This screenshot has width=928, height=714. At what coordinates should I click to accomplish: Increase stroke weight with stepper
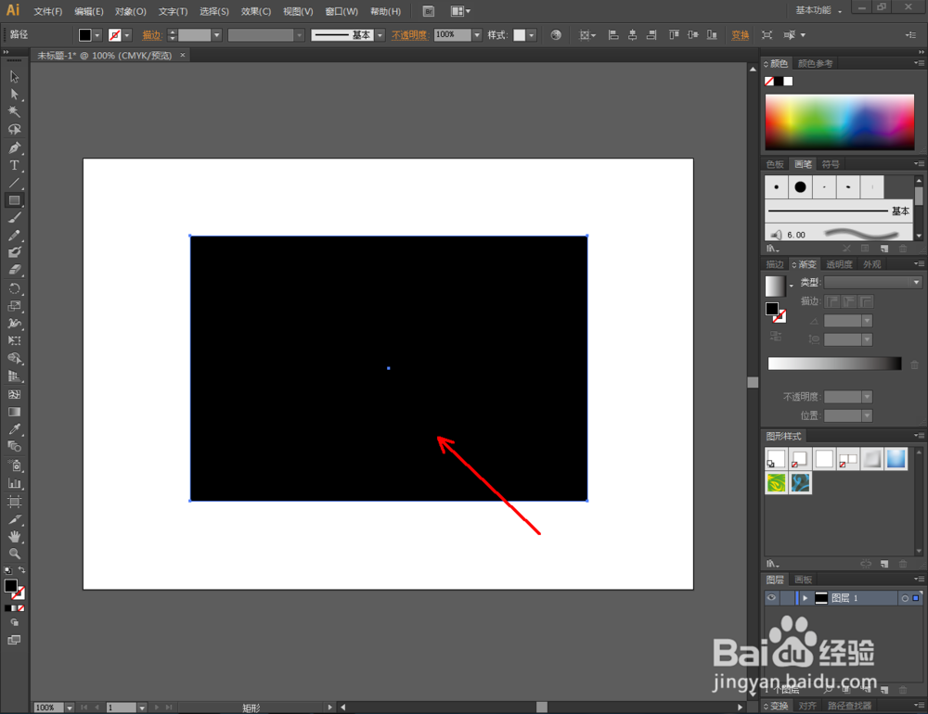(x=173, y=32)
